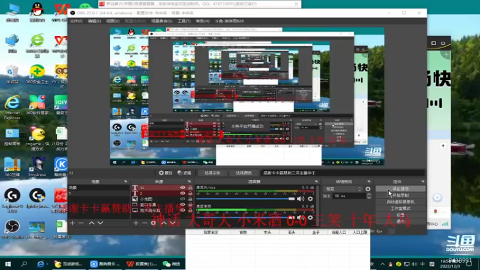Open 控制面板 desktop icon
480x270 pixels.
coord(12,137)
